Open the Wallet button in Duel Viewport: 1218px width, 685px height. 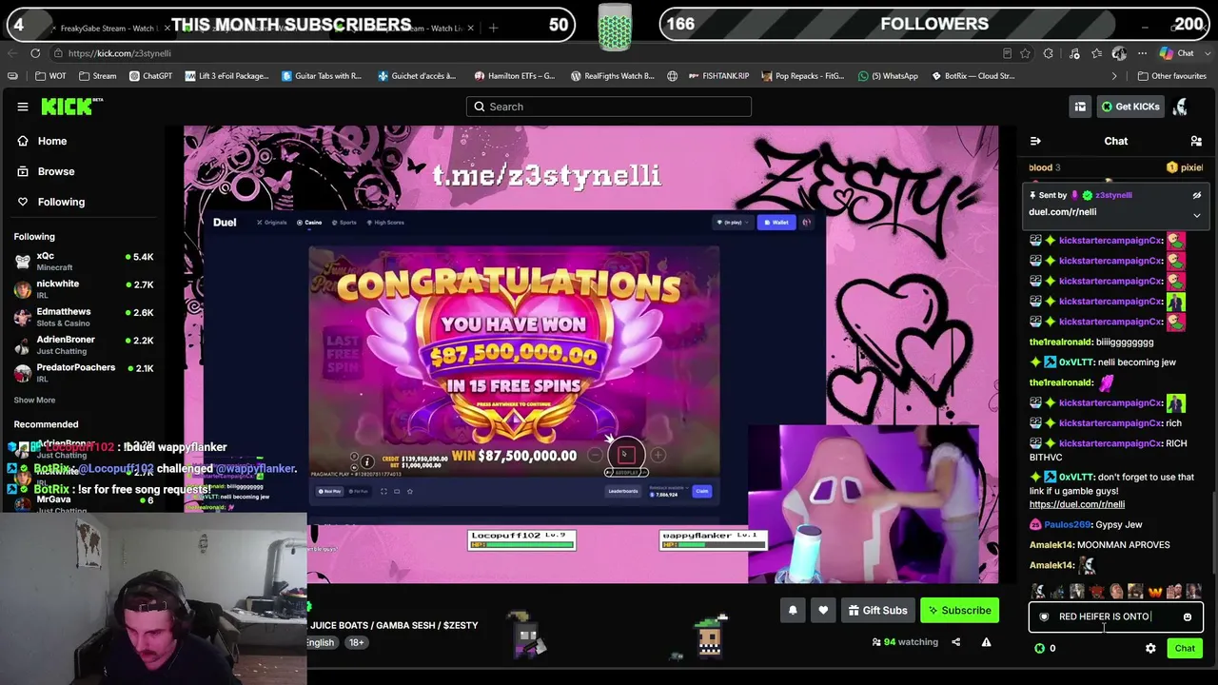click(776, 223)
